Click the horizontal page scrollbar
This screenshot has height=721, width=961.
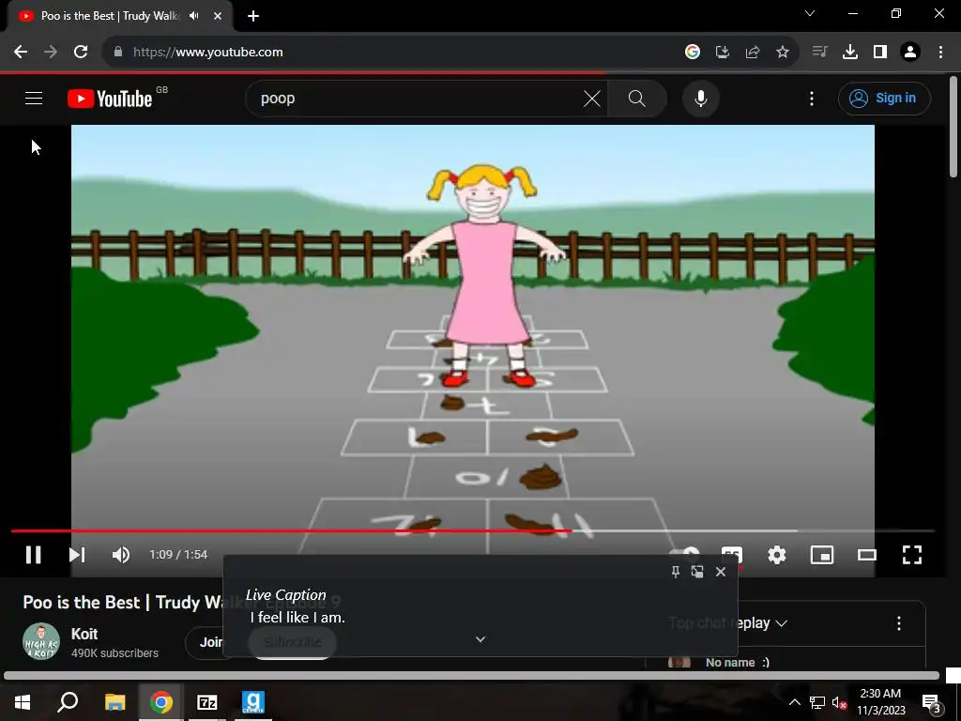point(471,676)
